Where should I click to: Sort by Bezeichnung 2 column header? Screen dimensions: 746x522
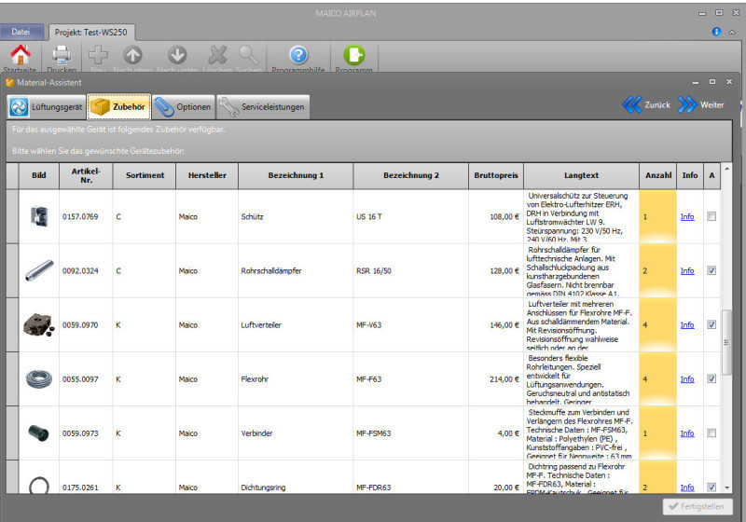(x=411, y=175)
